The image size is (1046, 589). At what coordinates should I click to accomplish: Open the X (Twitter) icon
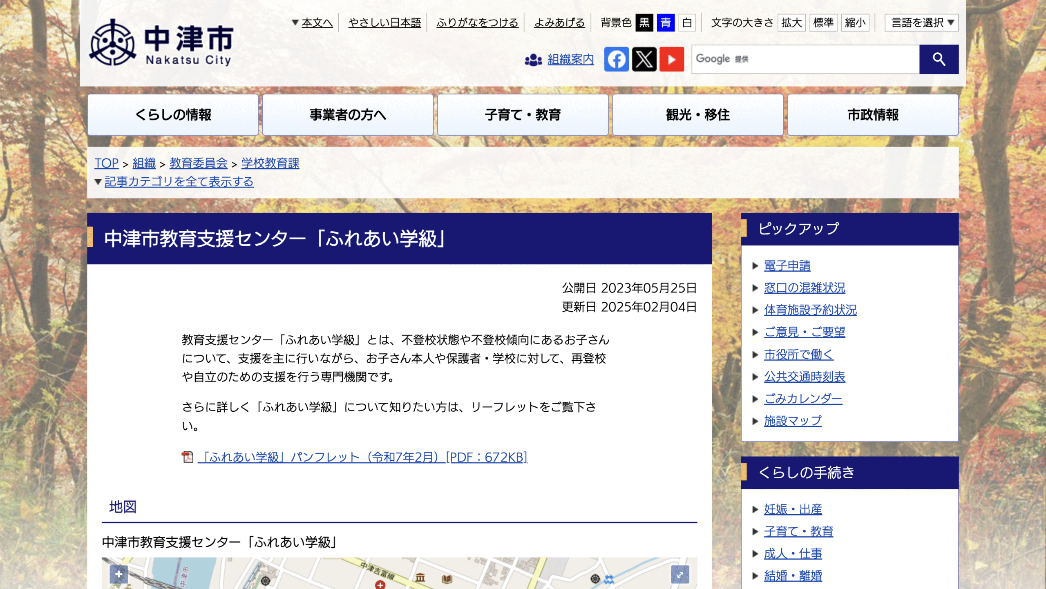tap(644, 59)
